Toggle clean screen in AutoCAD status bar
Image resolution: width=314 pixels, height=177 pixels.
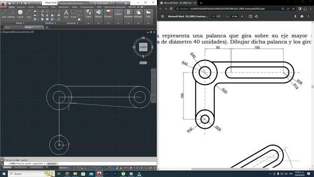pos(151,168)
